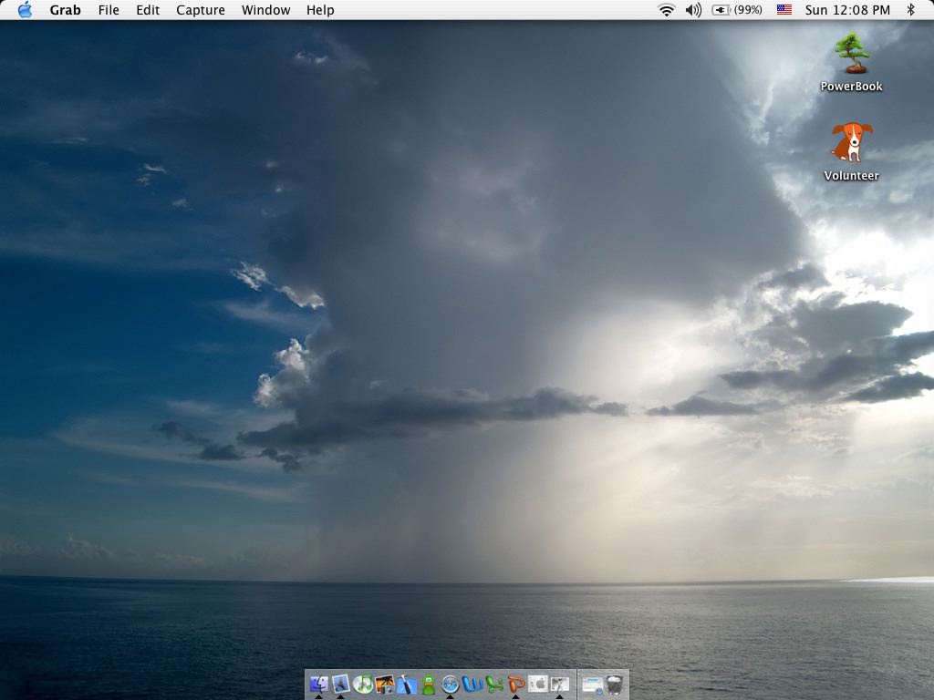Show battery status menu at 99%
The image size is (934, 700).
737,10
